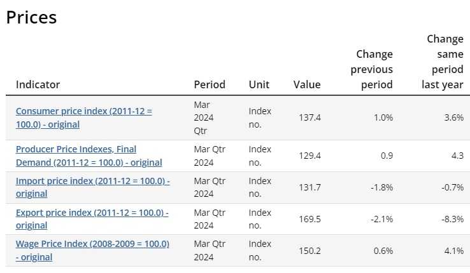Click the 169.5 export index value
The image size is (470, 273).
(310, 219)
